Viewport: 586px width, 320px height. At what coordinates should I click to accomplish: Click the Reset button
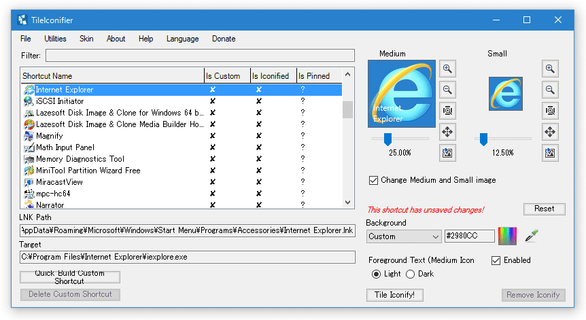coord(544,209)
